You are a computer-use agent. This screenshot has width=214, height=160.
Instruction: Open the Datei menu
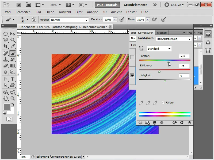[x=7, y=12]
